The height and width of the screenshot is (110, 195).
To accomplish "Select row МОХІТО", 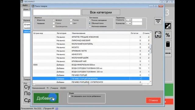I will click(91, 47).
